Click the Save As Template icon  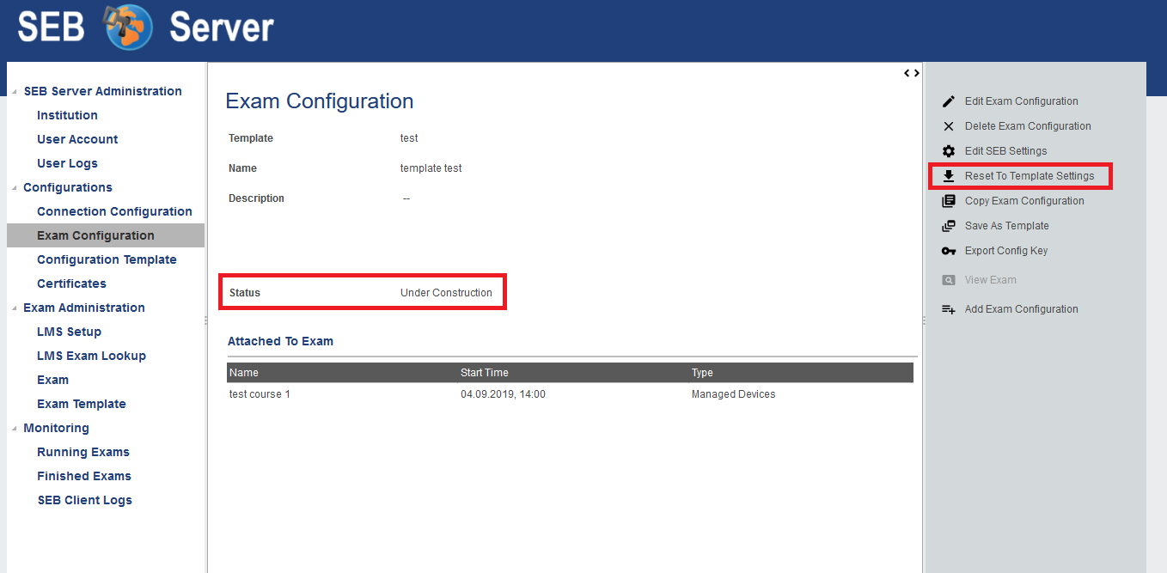(x=949, y=226)
